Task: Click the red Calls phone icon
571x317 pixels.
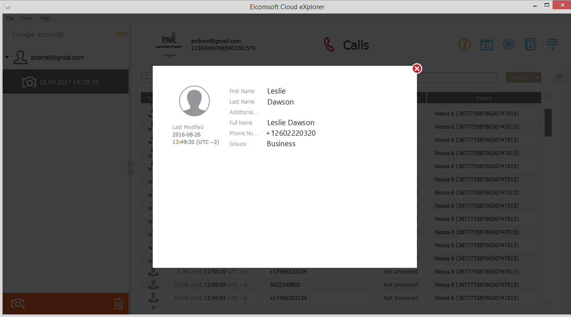Action: tap(329, 45)
